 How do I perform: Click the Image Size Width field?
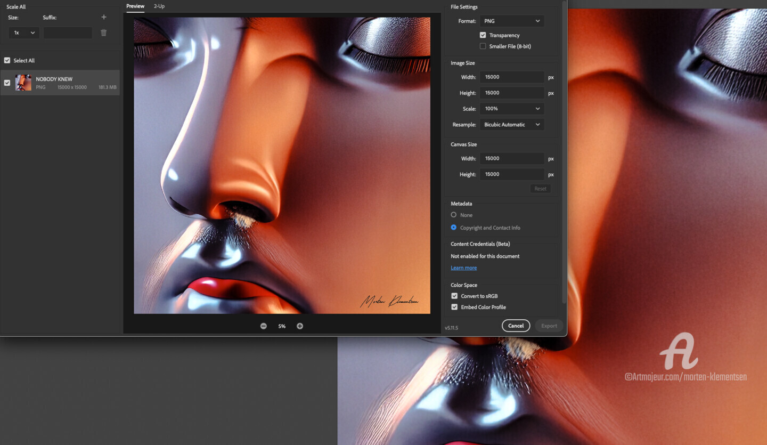512,77
